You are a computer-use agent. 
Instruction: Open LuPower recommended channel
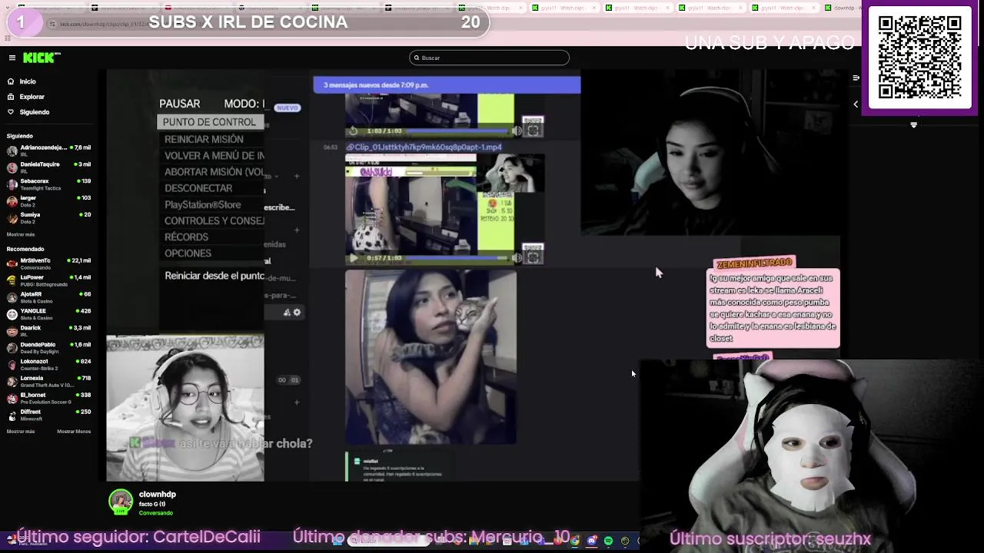pos(48,280)
